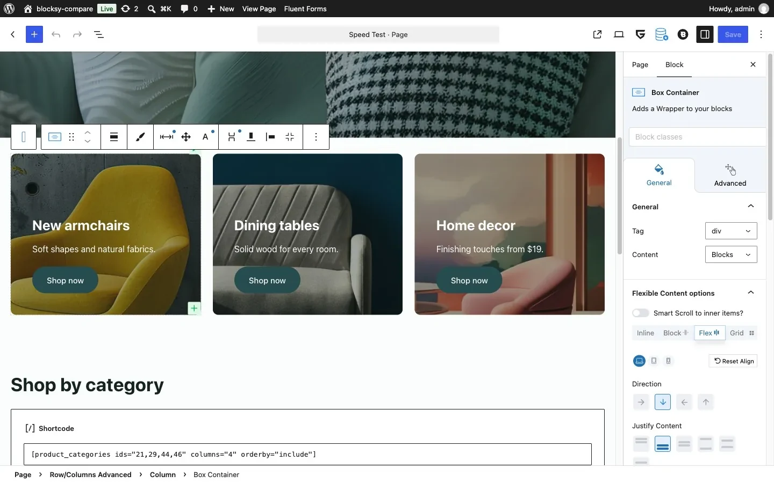The image size is (774, 483).
Task: Click the four-way move arrows icon in toolbar
Action: coord(187,137)
